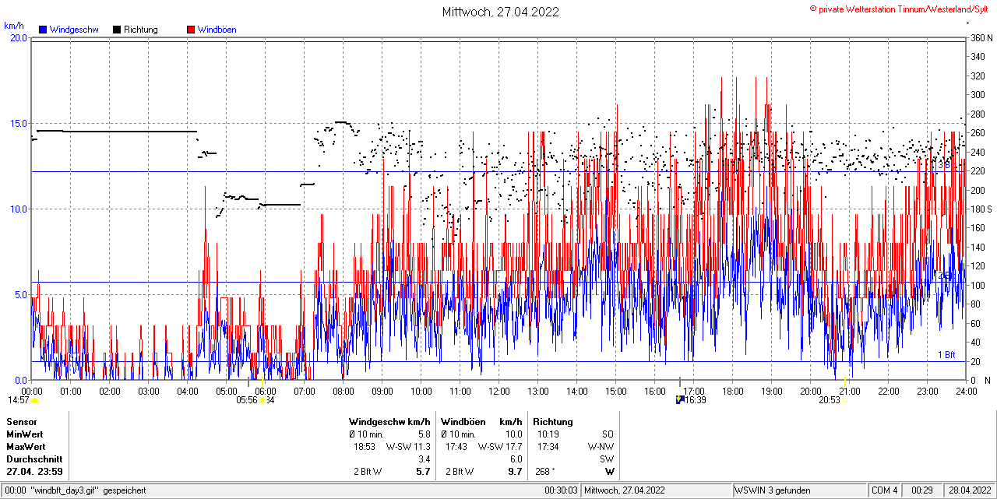Viewport: 997px width, 499px height.
Task: Click the Windböen km/h column header
Action: point(481,421)
